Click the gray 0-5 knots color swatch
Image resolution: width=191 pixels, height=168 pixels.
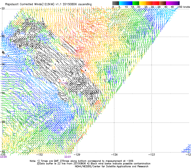tap(116, 3)
